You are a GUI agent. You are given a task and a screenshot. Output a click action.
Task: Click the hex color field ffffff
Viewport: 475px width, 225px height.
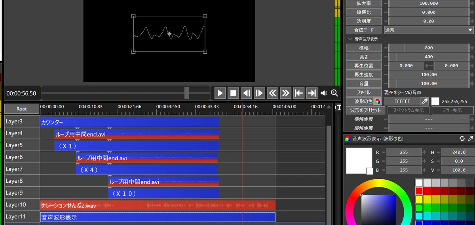402,101
